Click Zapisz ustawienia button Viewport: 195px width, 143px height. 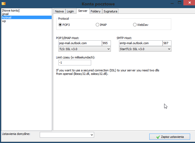[x=170, y=137]
